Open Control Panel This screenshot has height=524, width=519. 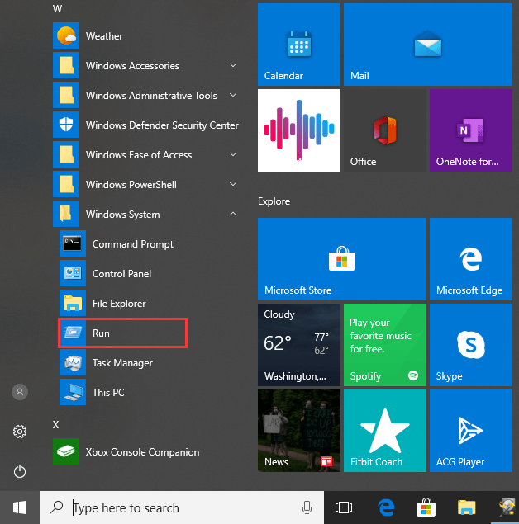pos(150,274)
